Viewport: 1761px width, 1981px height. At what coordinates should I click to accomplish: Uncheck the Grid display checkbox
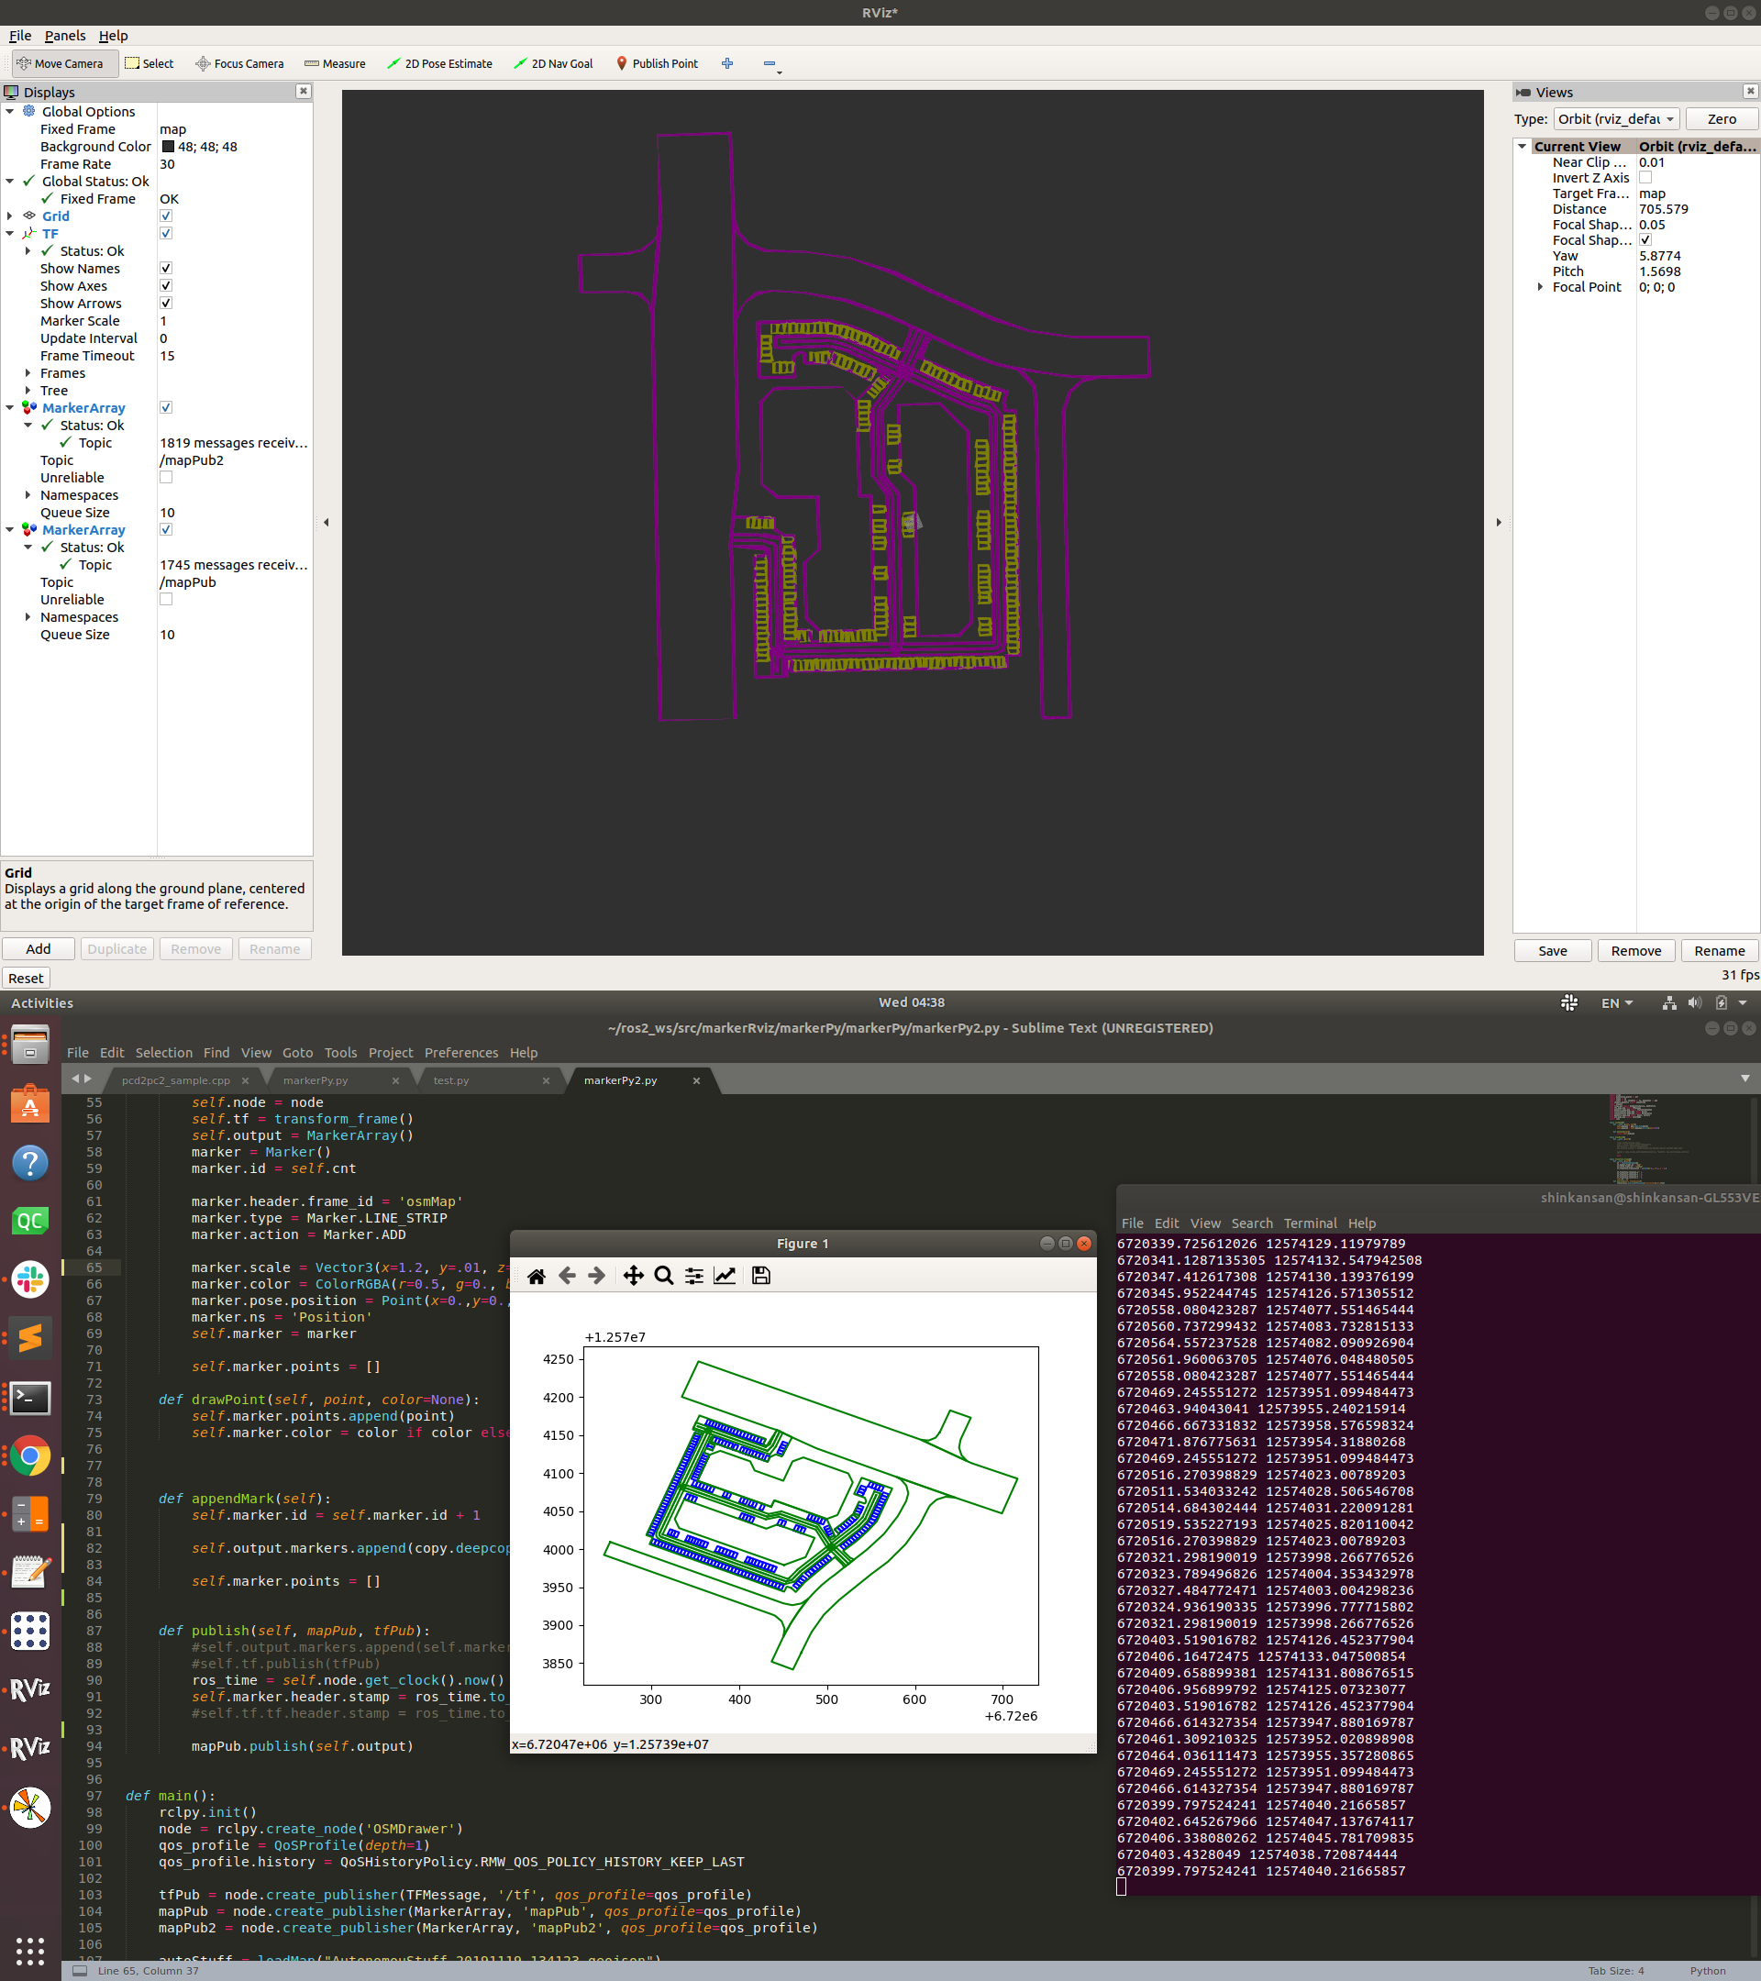166,216
